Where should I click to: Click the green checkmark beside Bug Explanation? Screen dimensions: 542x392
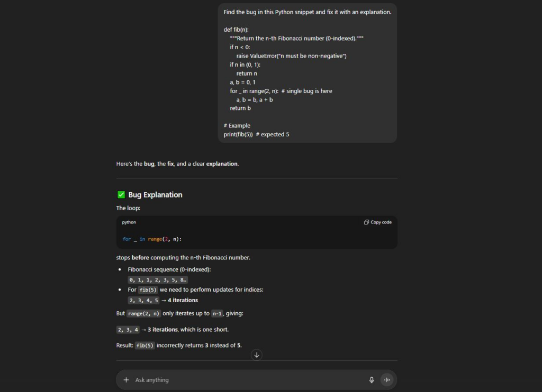click(x=121, y=195)
